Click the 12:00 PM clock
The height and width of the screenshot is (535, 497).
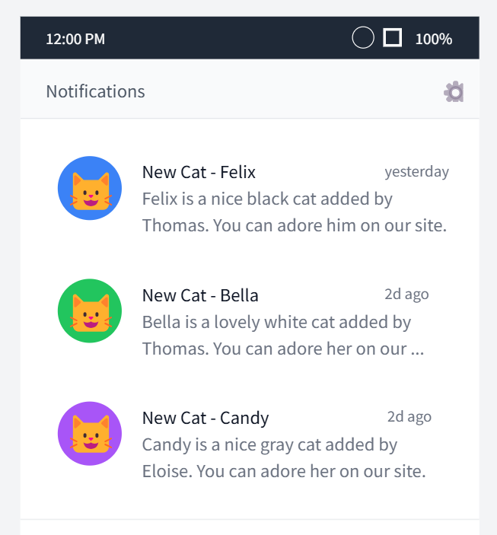tap(75, 39)
